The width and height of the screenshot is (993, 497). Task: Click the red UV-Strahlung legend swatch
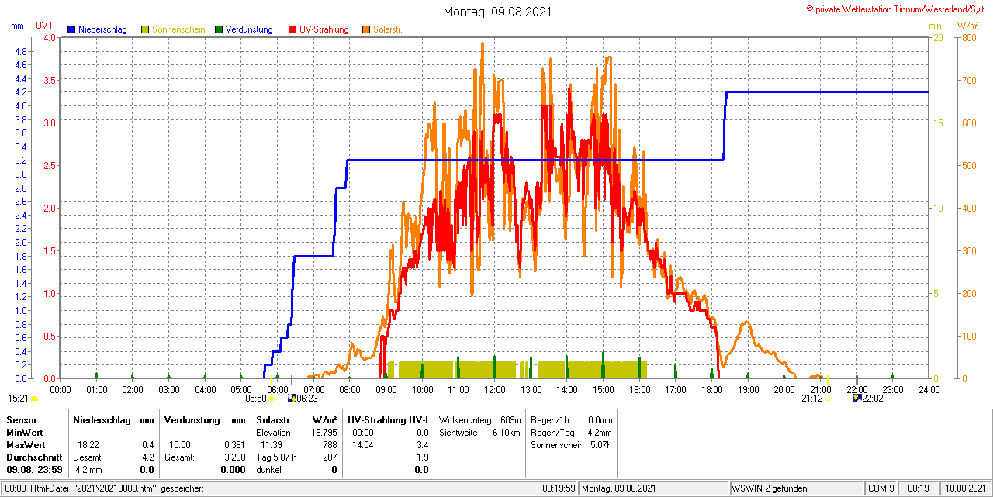click(x=292, y=29)
